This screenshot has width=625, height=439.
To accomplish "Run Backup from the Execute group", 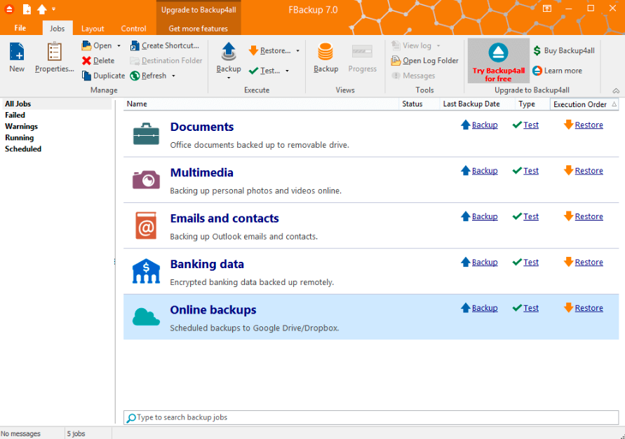I will coord(229,57).
